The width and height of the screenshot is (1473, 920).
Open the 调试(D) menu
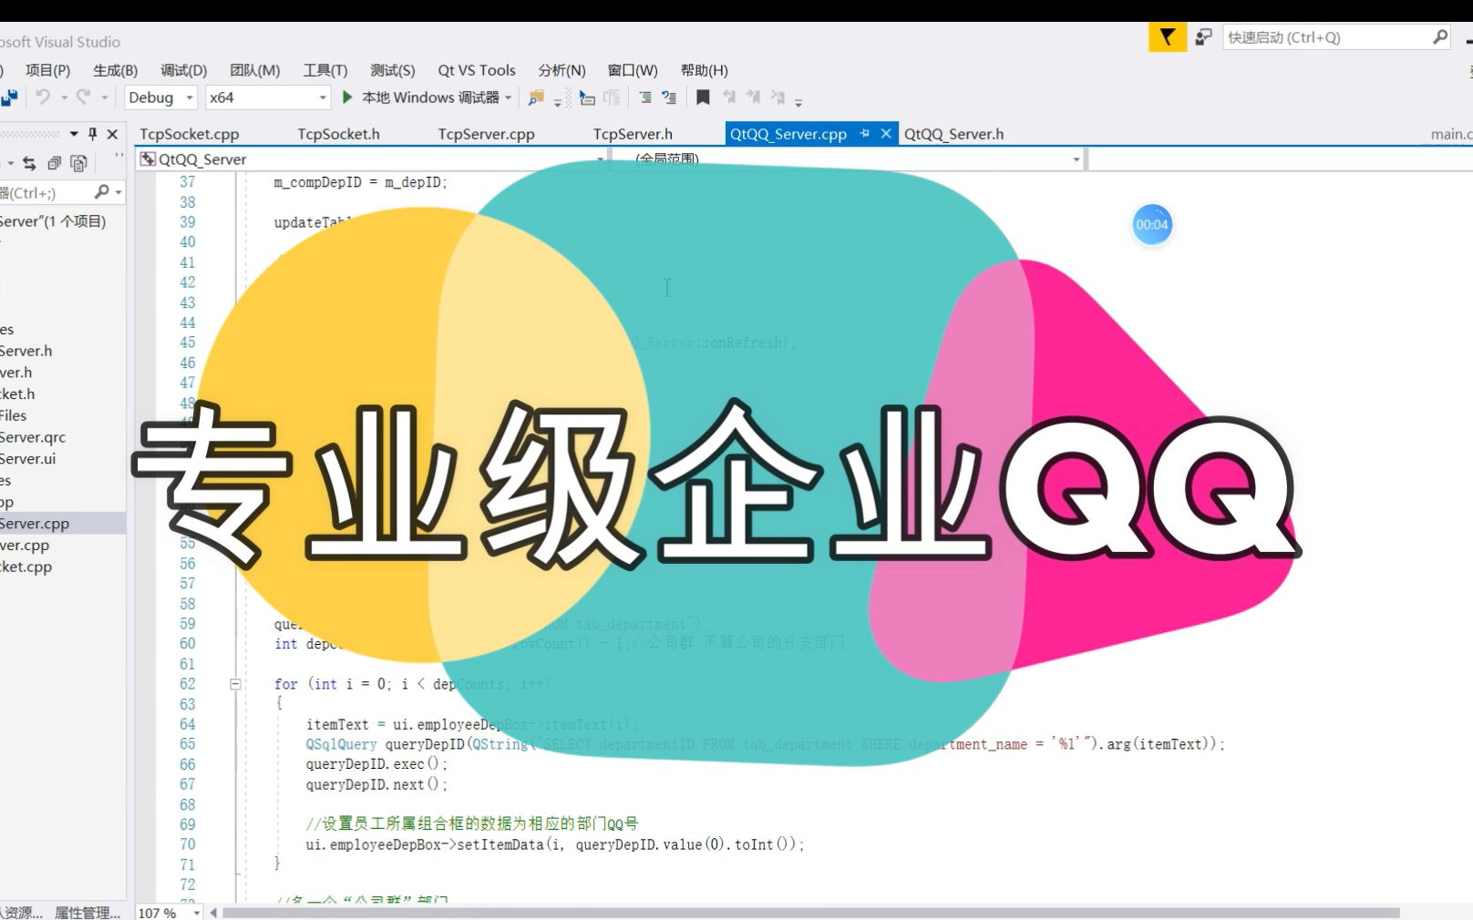(183, 70)
